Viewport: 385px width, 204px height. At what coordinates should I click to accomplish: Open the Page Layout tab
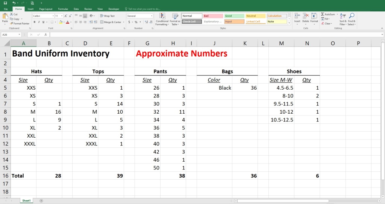tap(46, 9)
